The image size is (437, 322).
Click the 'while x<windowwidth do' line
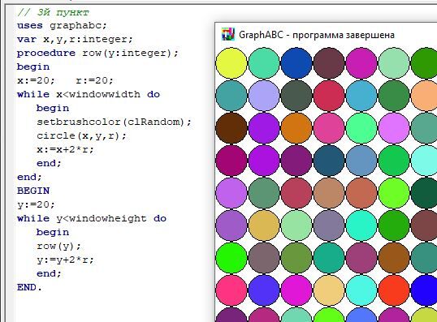click(x=89, y=94)
